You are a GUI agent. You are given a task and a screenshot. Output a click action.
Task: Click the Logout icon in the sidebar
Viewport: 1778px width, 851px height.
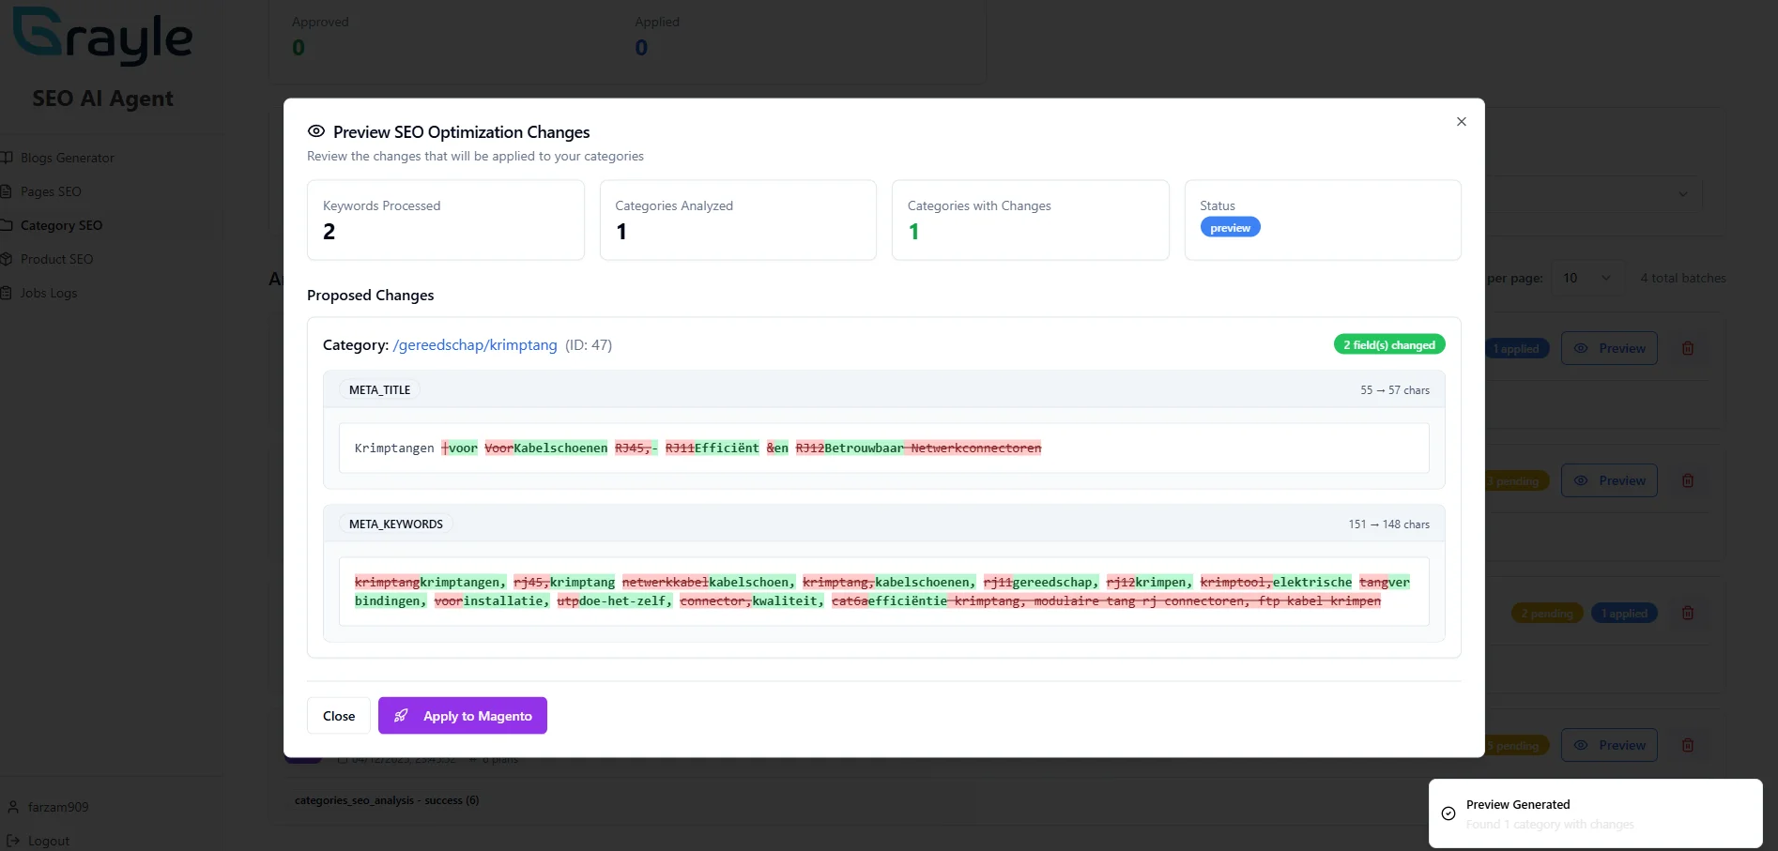(12, 841)
